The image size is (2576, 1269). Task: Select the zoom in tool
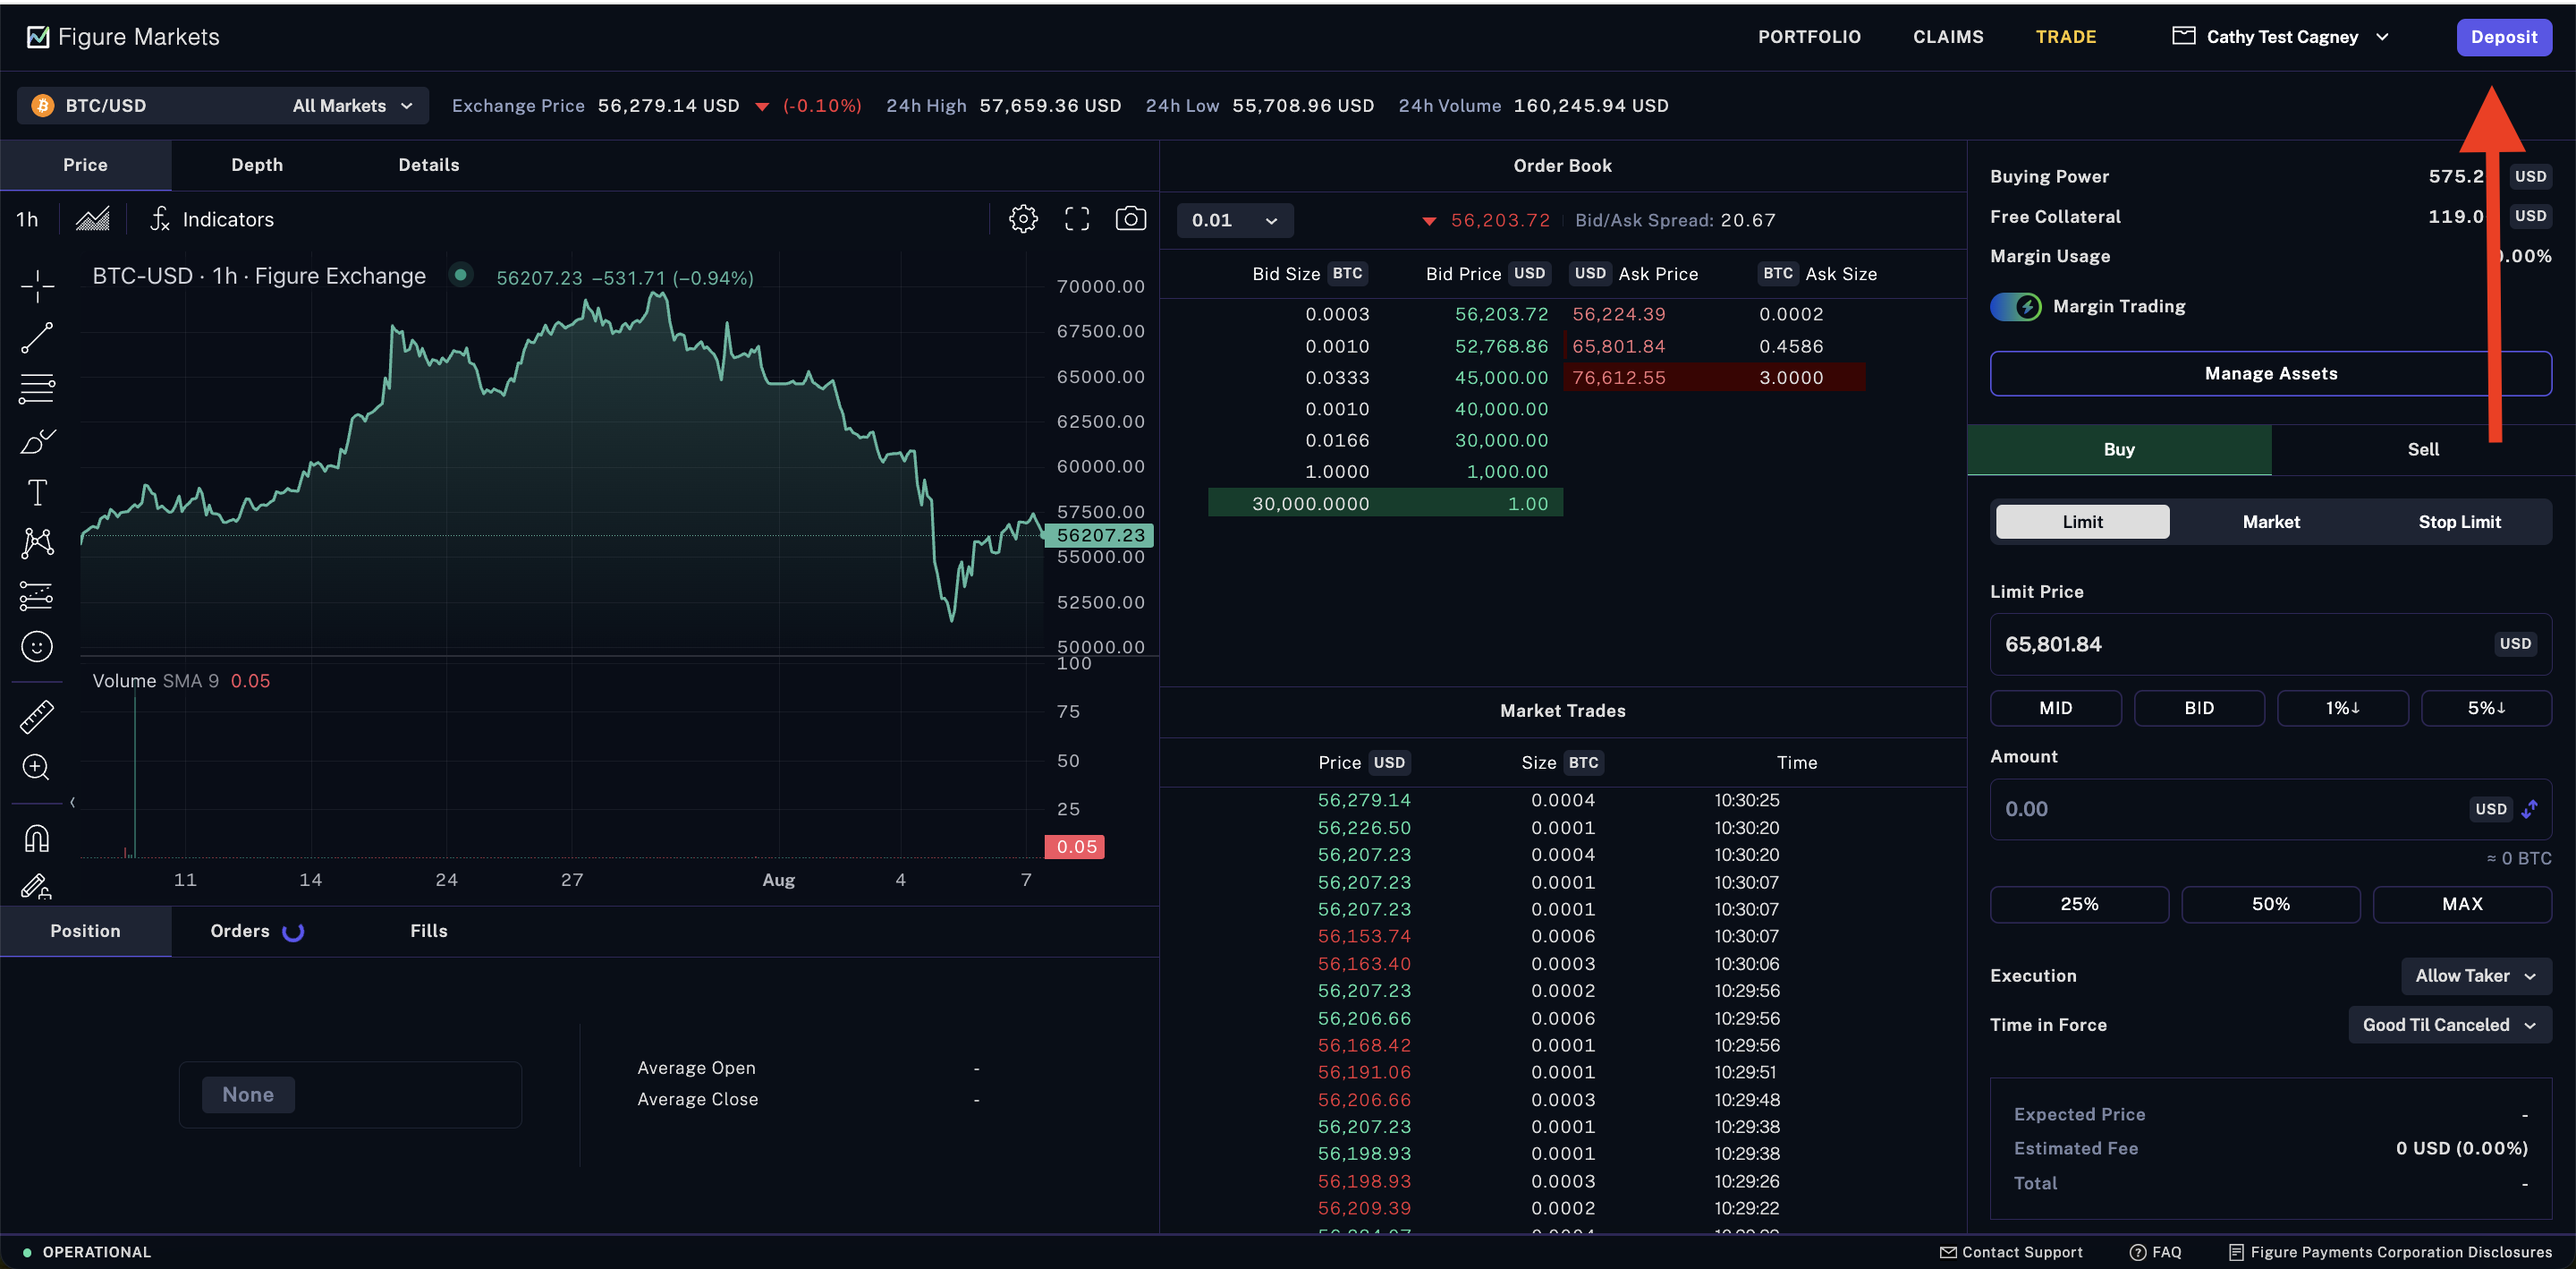coord(37,768)
